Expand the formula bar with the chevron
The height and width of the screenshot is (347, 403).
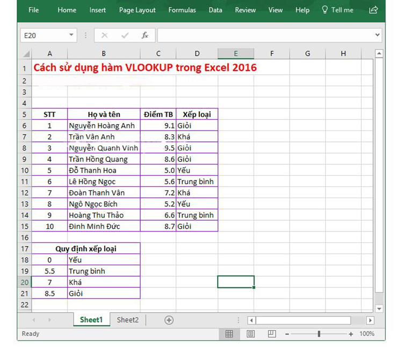pyautogui.click(x=377, y=35)
